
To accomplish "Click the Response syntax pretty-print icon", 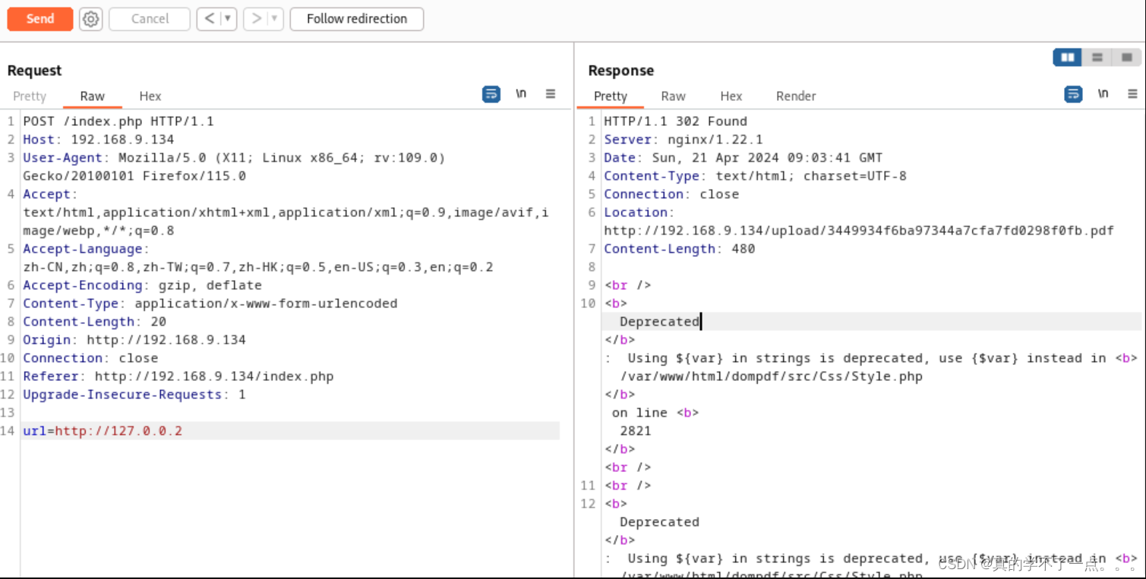I will (1073, 93).
